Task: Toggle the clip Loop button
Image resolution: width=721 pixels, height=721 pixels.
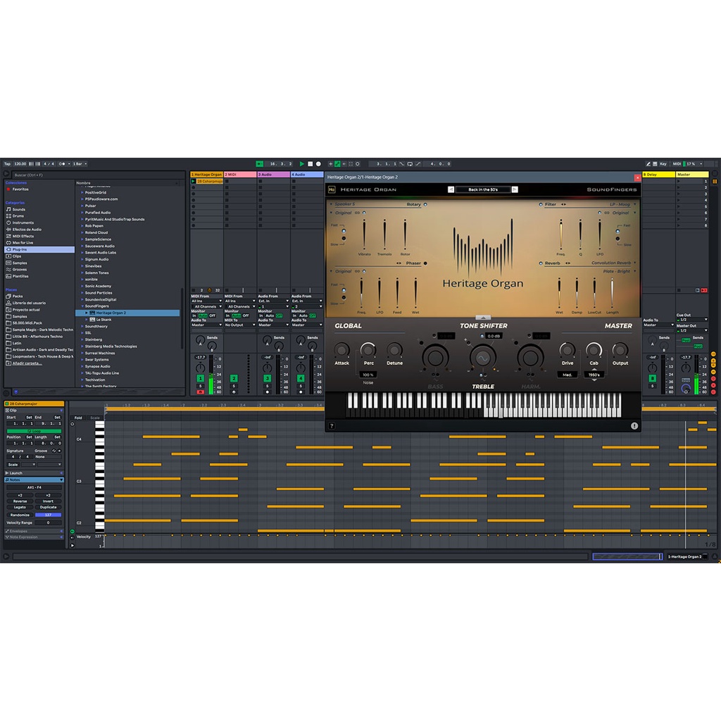Action: click(34, 432)
